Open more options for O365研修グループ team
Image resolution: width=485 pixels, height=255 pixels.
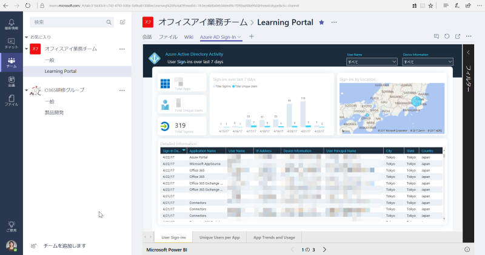click(x=122, y=90)
